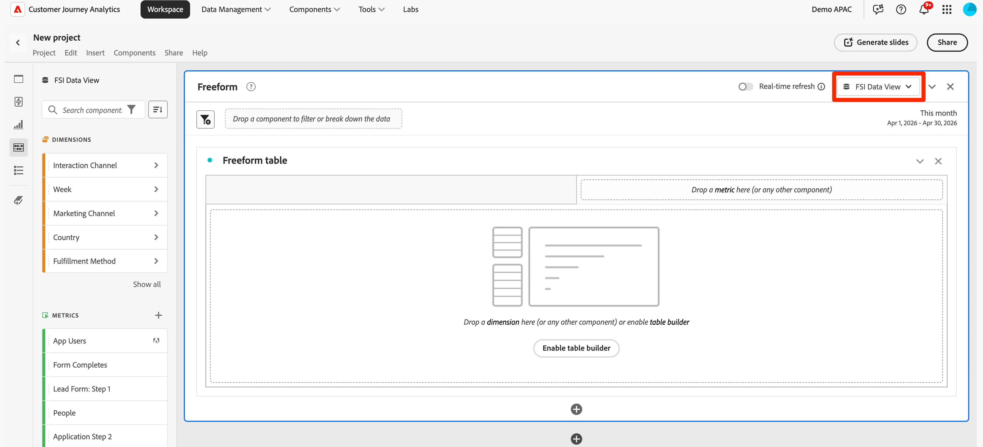Expand Week dimension chevron

(x=156, y=189)
